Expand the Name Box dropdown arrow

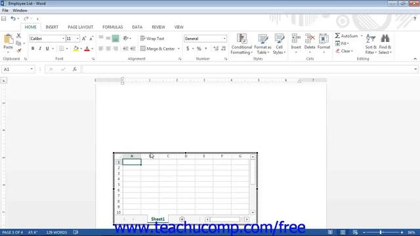pyautogui.click(x=31, y=69)
